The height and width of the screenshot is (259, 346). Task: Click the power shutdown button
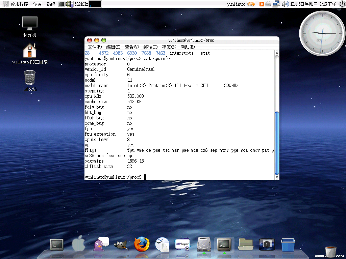(342, 4)
